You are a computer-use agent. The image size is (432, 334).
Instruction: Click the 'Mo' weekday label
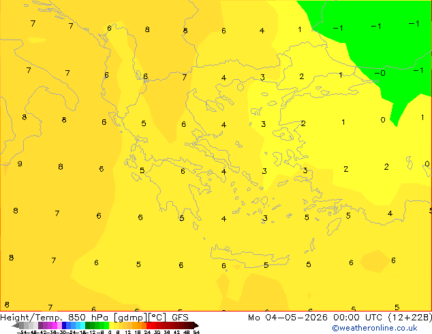pos(254,318)
